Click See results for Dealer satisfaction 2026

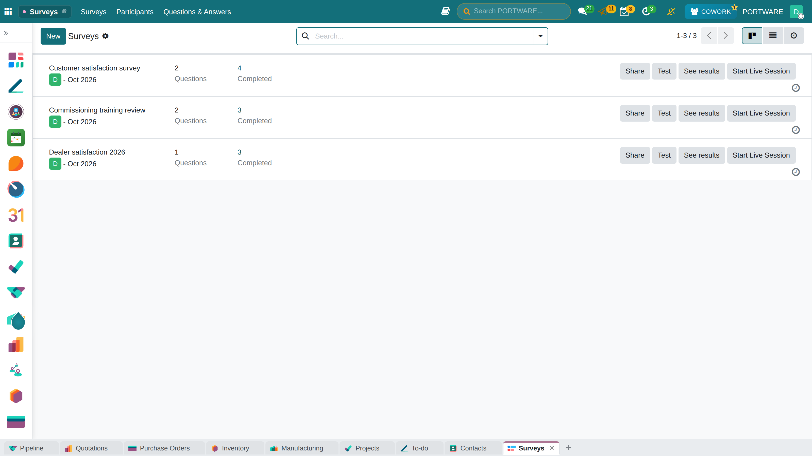[x=702, y=155]
